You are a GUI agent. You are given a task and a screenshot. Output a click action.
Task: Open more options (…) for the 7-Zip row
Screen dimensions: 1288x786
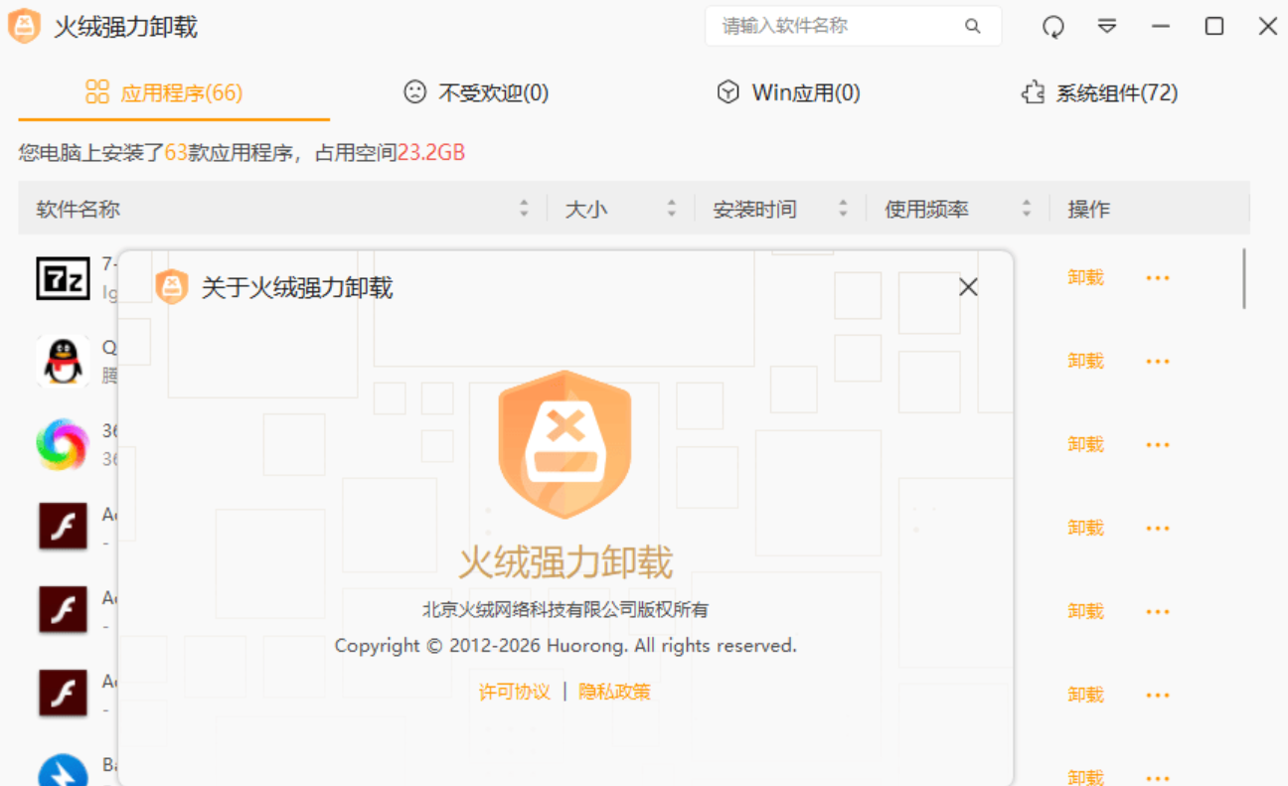point(1158,278)
